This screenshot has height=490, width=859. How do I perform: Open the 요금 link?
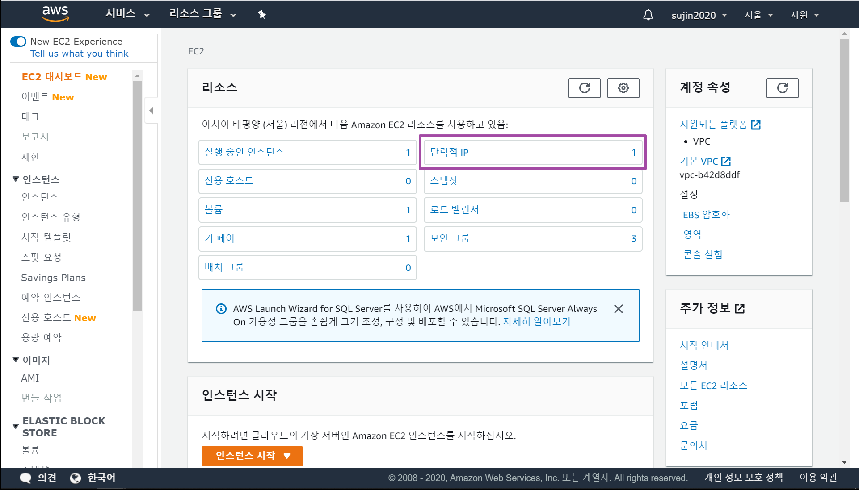pos(689,425)
